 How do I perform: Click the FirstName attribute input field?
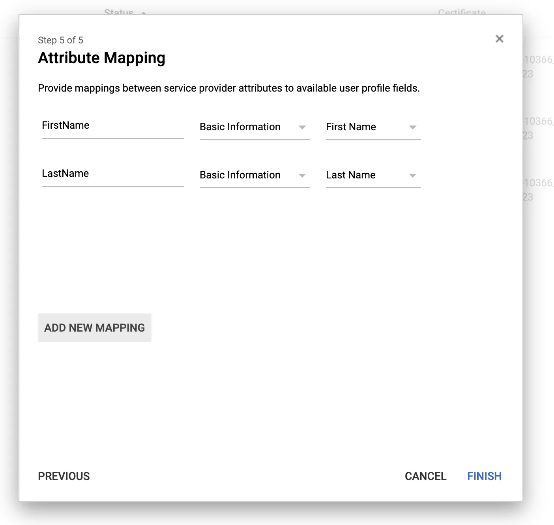tap(112, 126)
